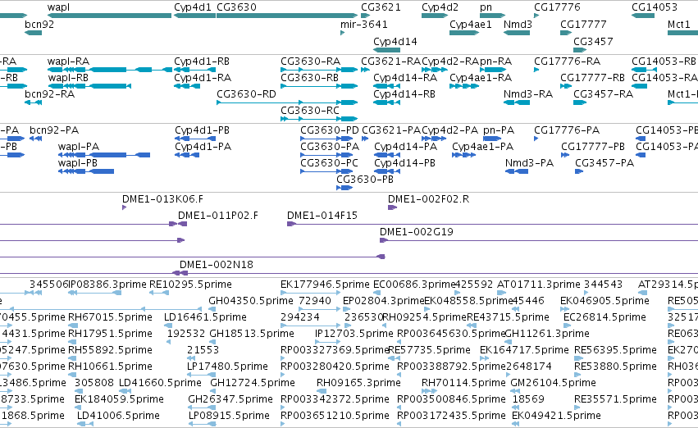Select the pn gene label
This screenshot has width=698, height=428.
pyautogui.click(x=486, y=7)
